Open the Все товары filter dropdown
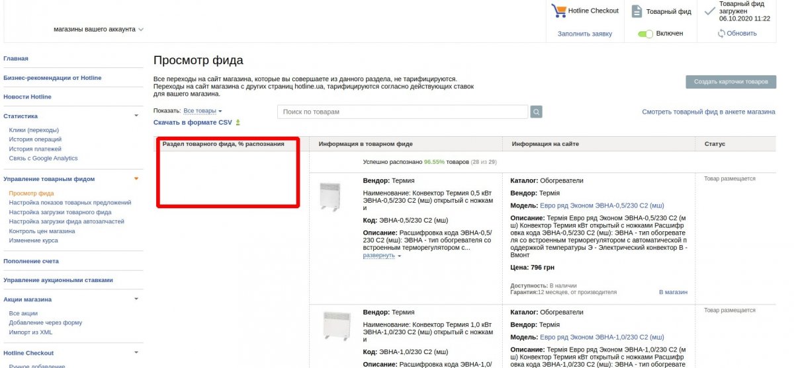Viewport: 794px width, 368px height. (x=202, y=111)
